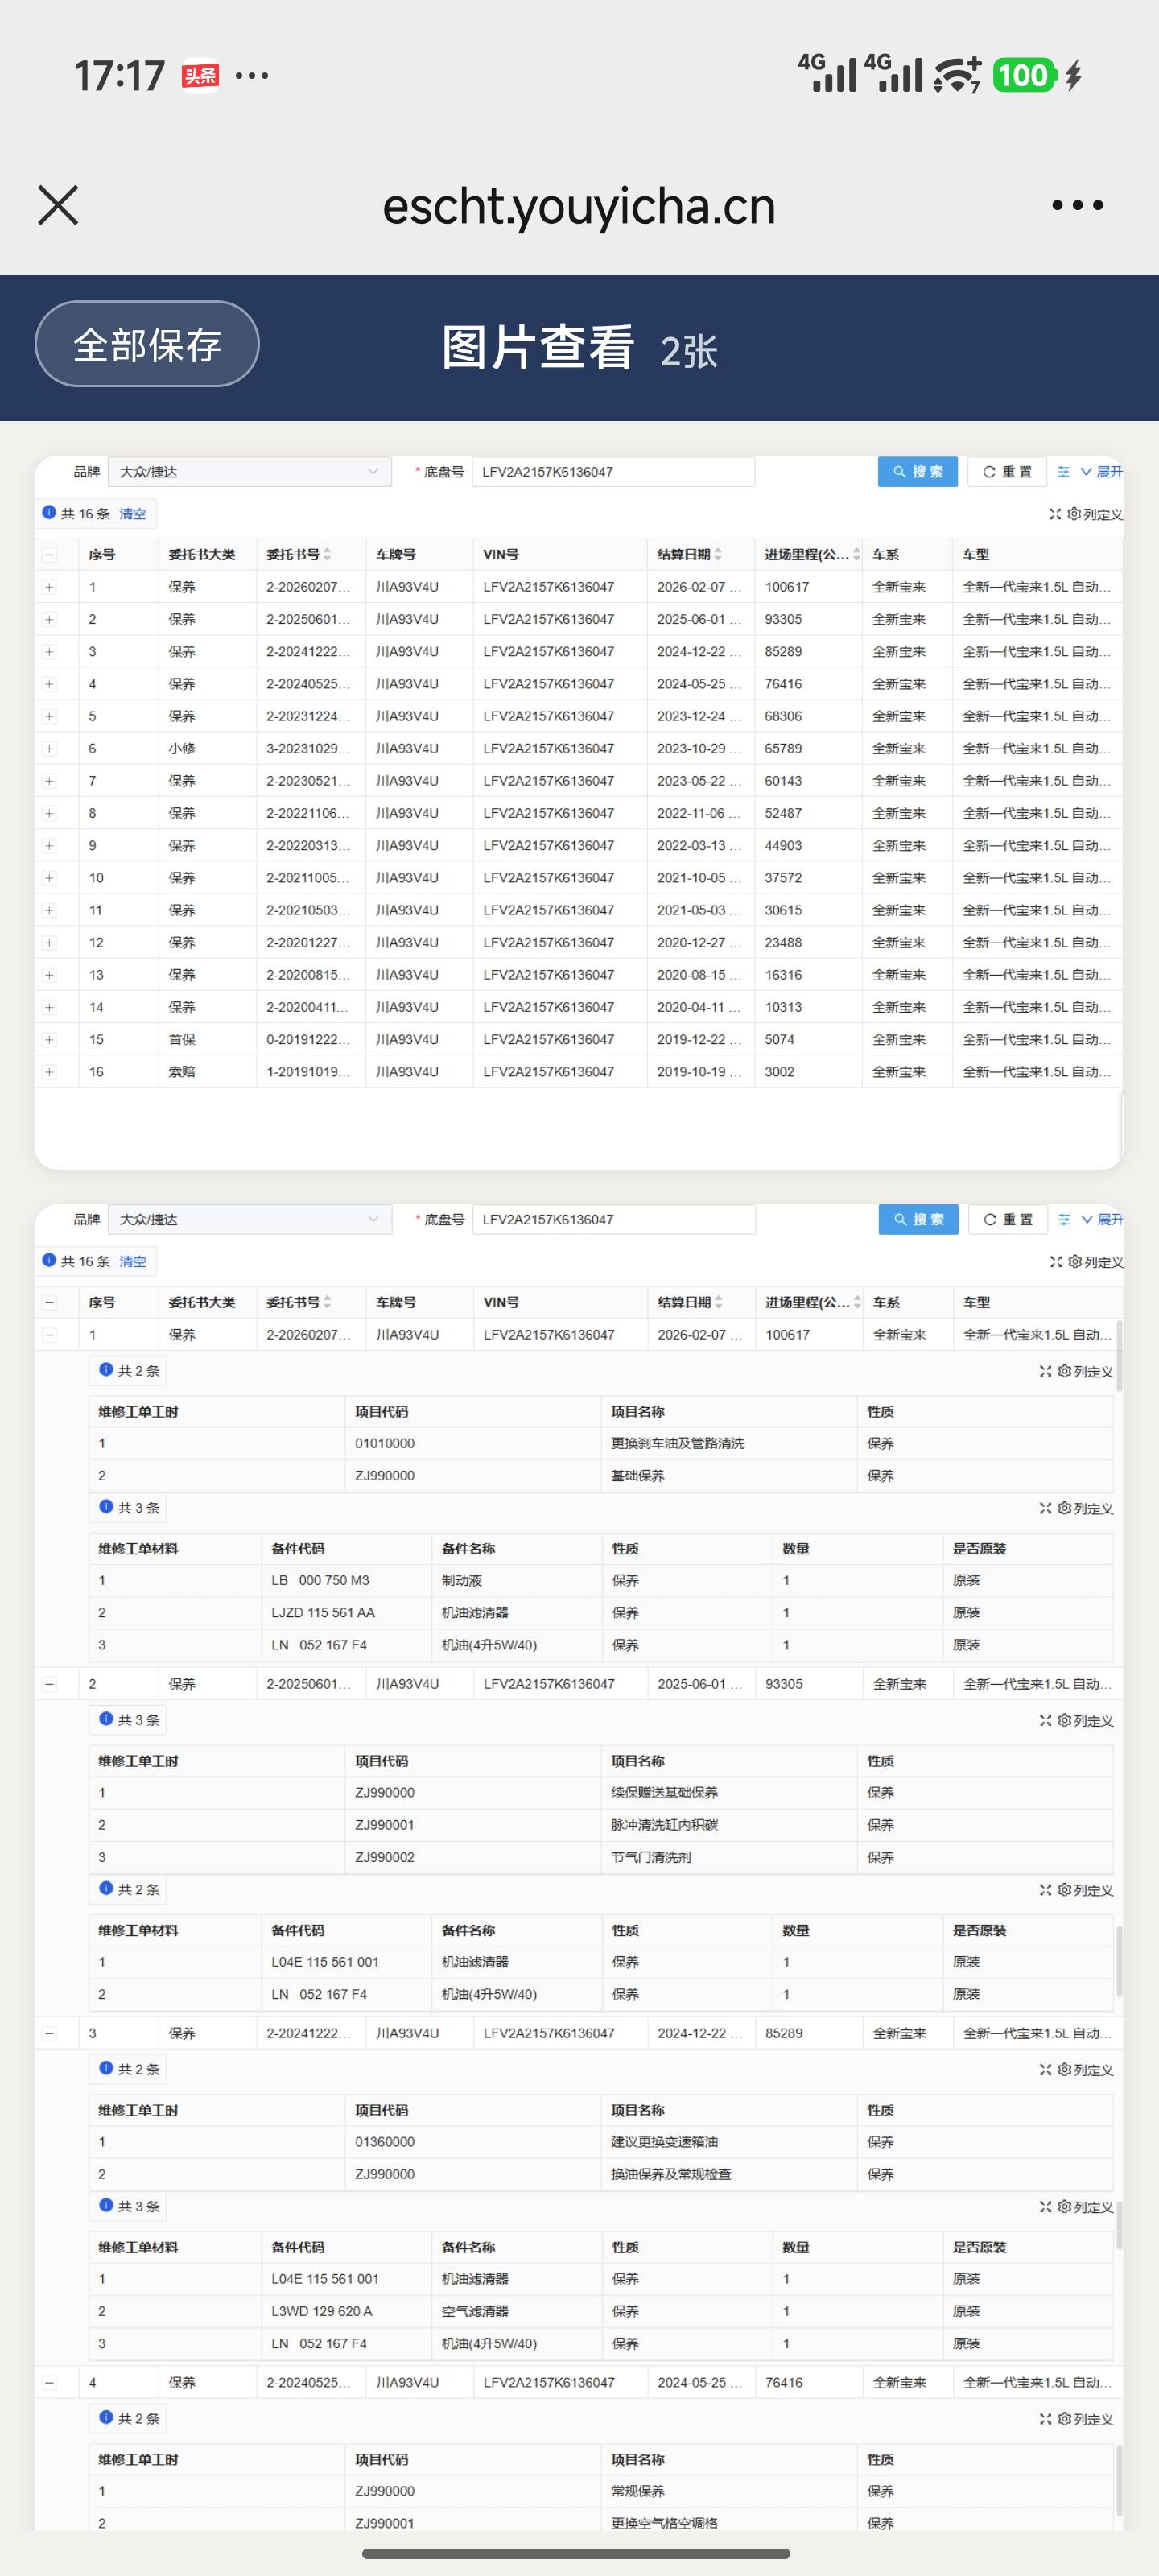
Task: Open 品牌 dropdown showing 大众/捷达 in first image
Action: [249, 472]
